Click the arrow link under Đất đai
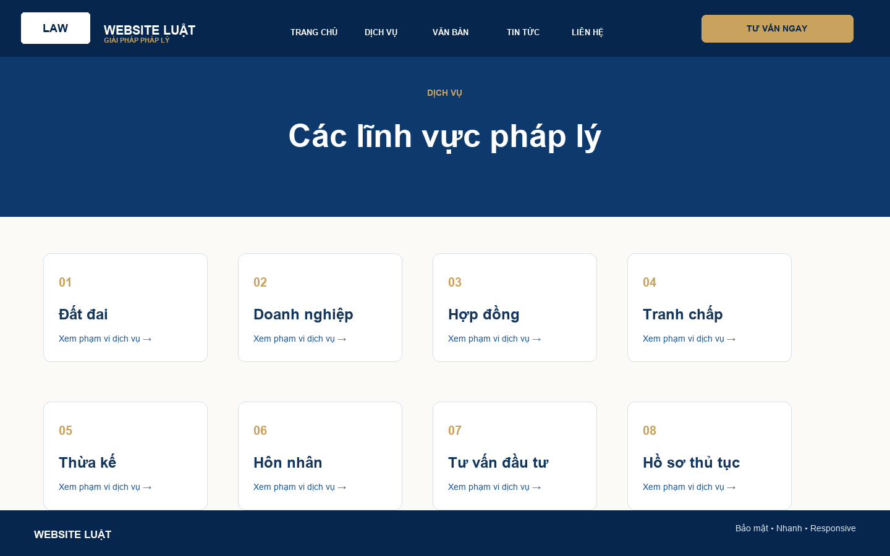Screen dimensions: 890x556 click(105, 339)
